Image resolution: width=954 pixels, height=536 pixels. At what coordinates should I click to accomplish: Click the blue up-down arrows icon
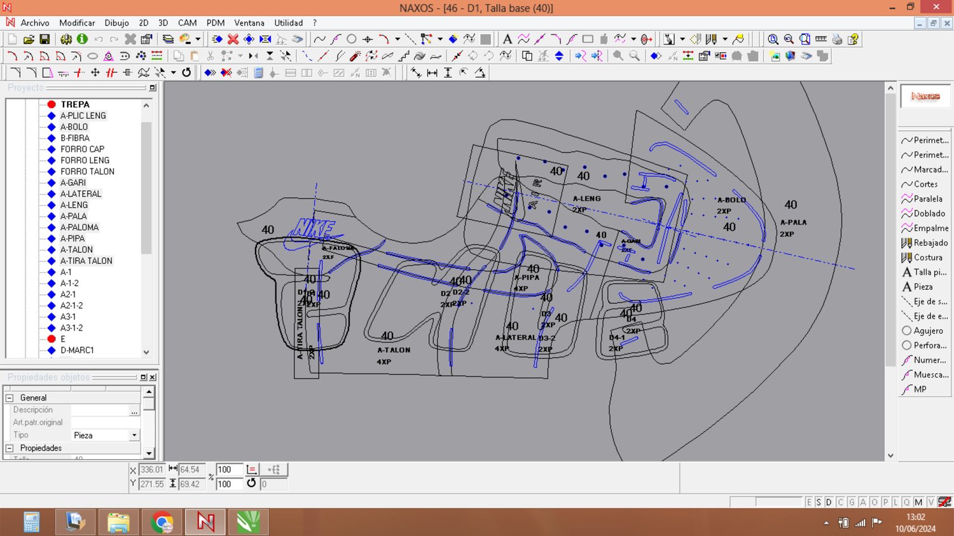[x=559, y=56]
